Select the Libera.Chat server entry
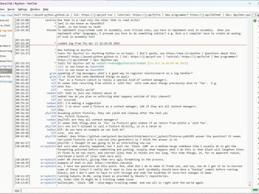 click(6, 25)
